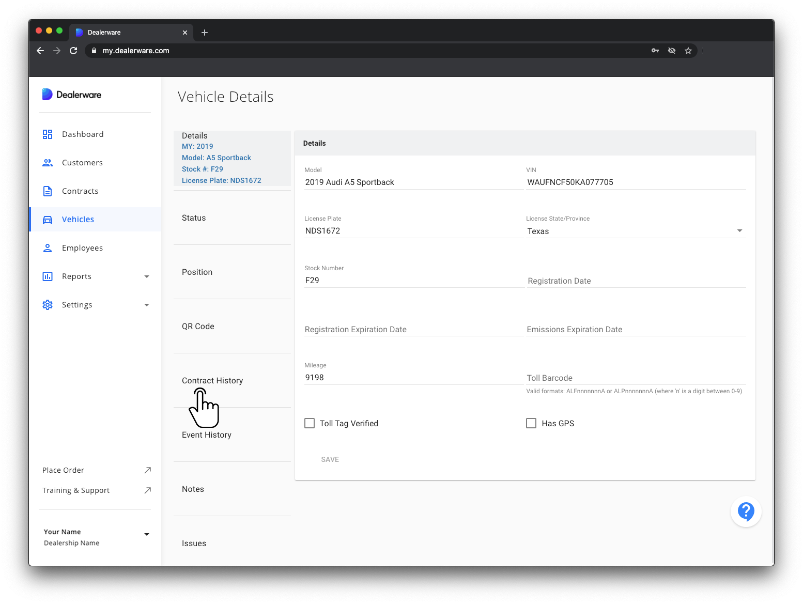Open Employees in the sidebar
The height and width of the screenshot is (604, 803).
pos(95,248)
